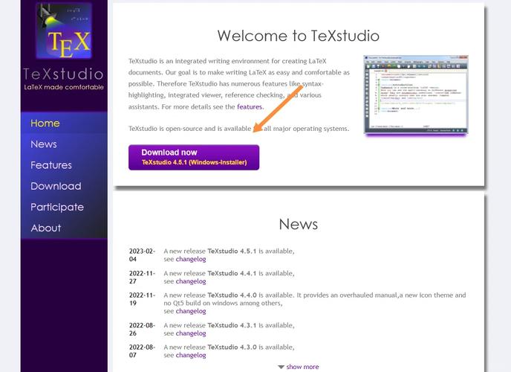Click the News section heading
This screenshot has height=372, width=511.
pyautogui.click(x=298, y=224)
